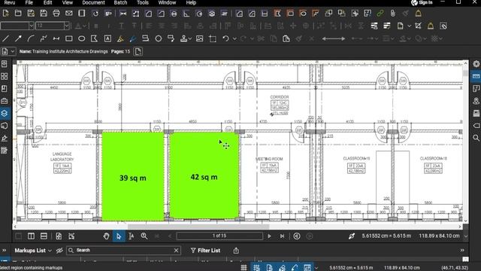Select the Rectangle markup tool

tap(69, 38)
